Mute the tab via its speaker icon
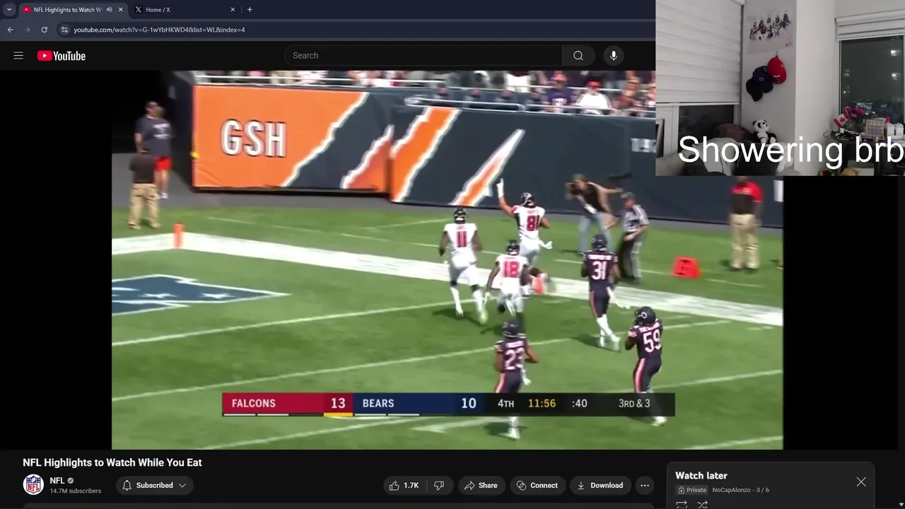 [109, 10]
